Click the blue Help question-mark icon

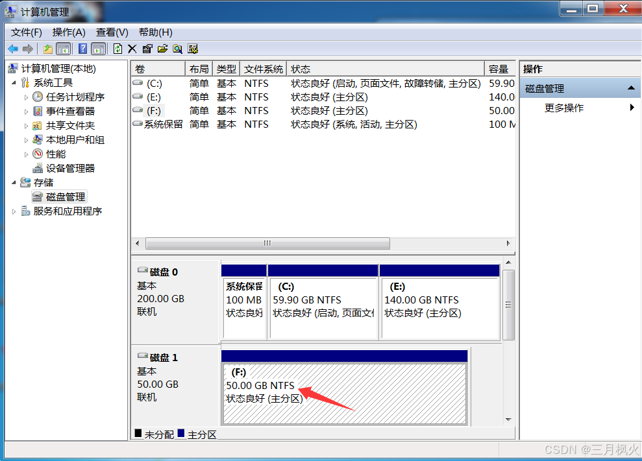click(82, 49)
